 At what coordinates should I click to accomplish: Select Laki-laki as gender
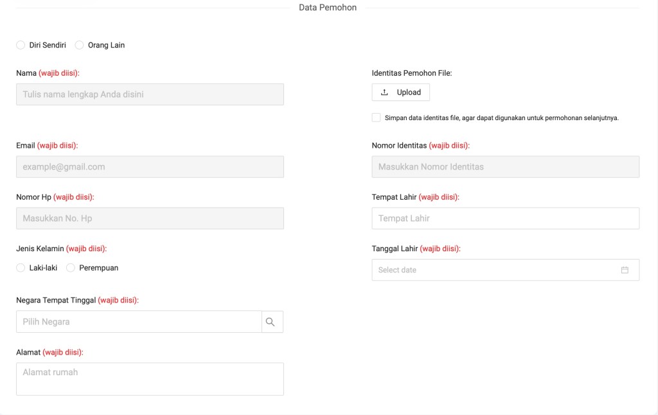coord(21,268)
